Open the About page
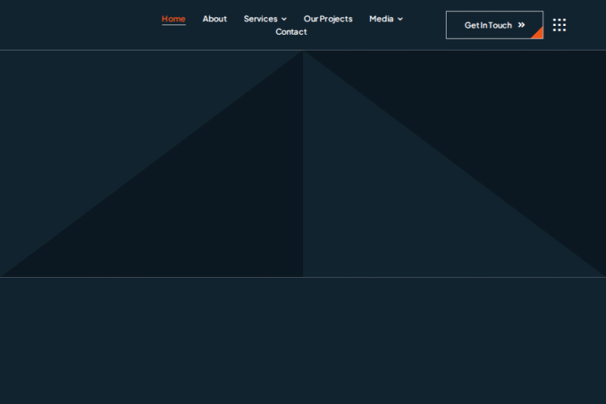 pos(215,19)
